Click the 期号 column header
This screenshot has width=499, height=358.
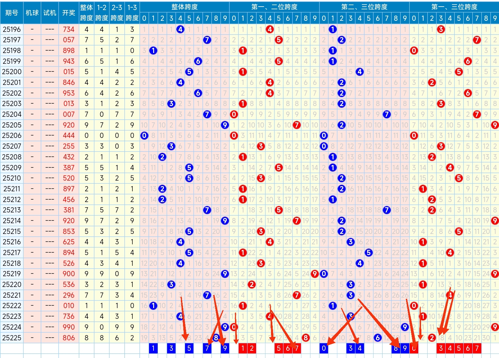(12, 13)
